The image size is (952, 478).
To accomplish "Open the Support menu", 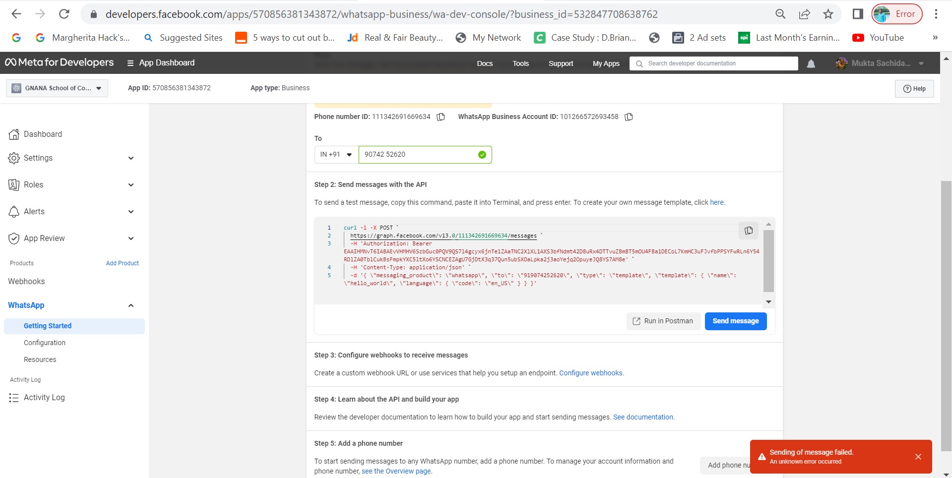I will pos(561,63).
